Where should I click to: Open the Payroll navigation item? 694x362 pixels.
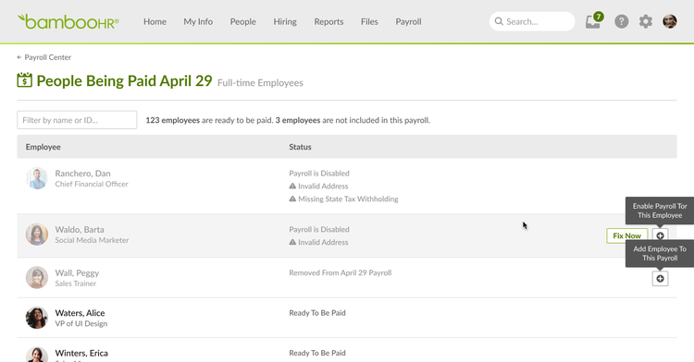[x=408, y=21]
